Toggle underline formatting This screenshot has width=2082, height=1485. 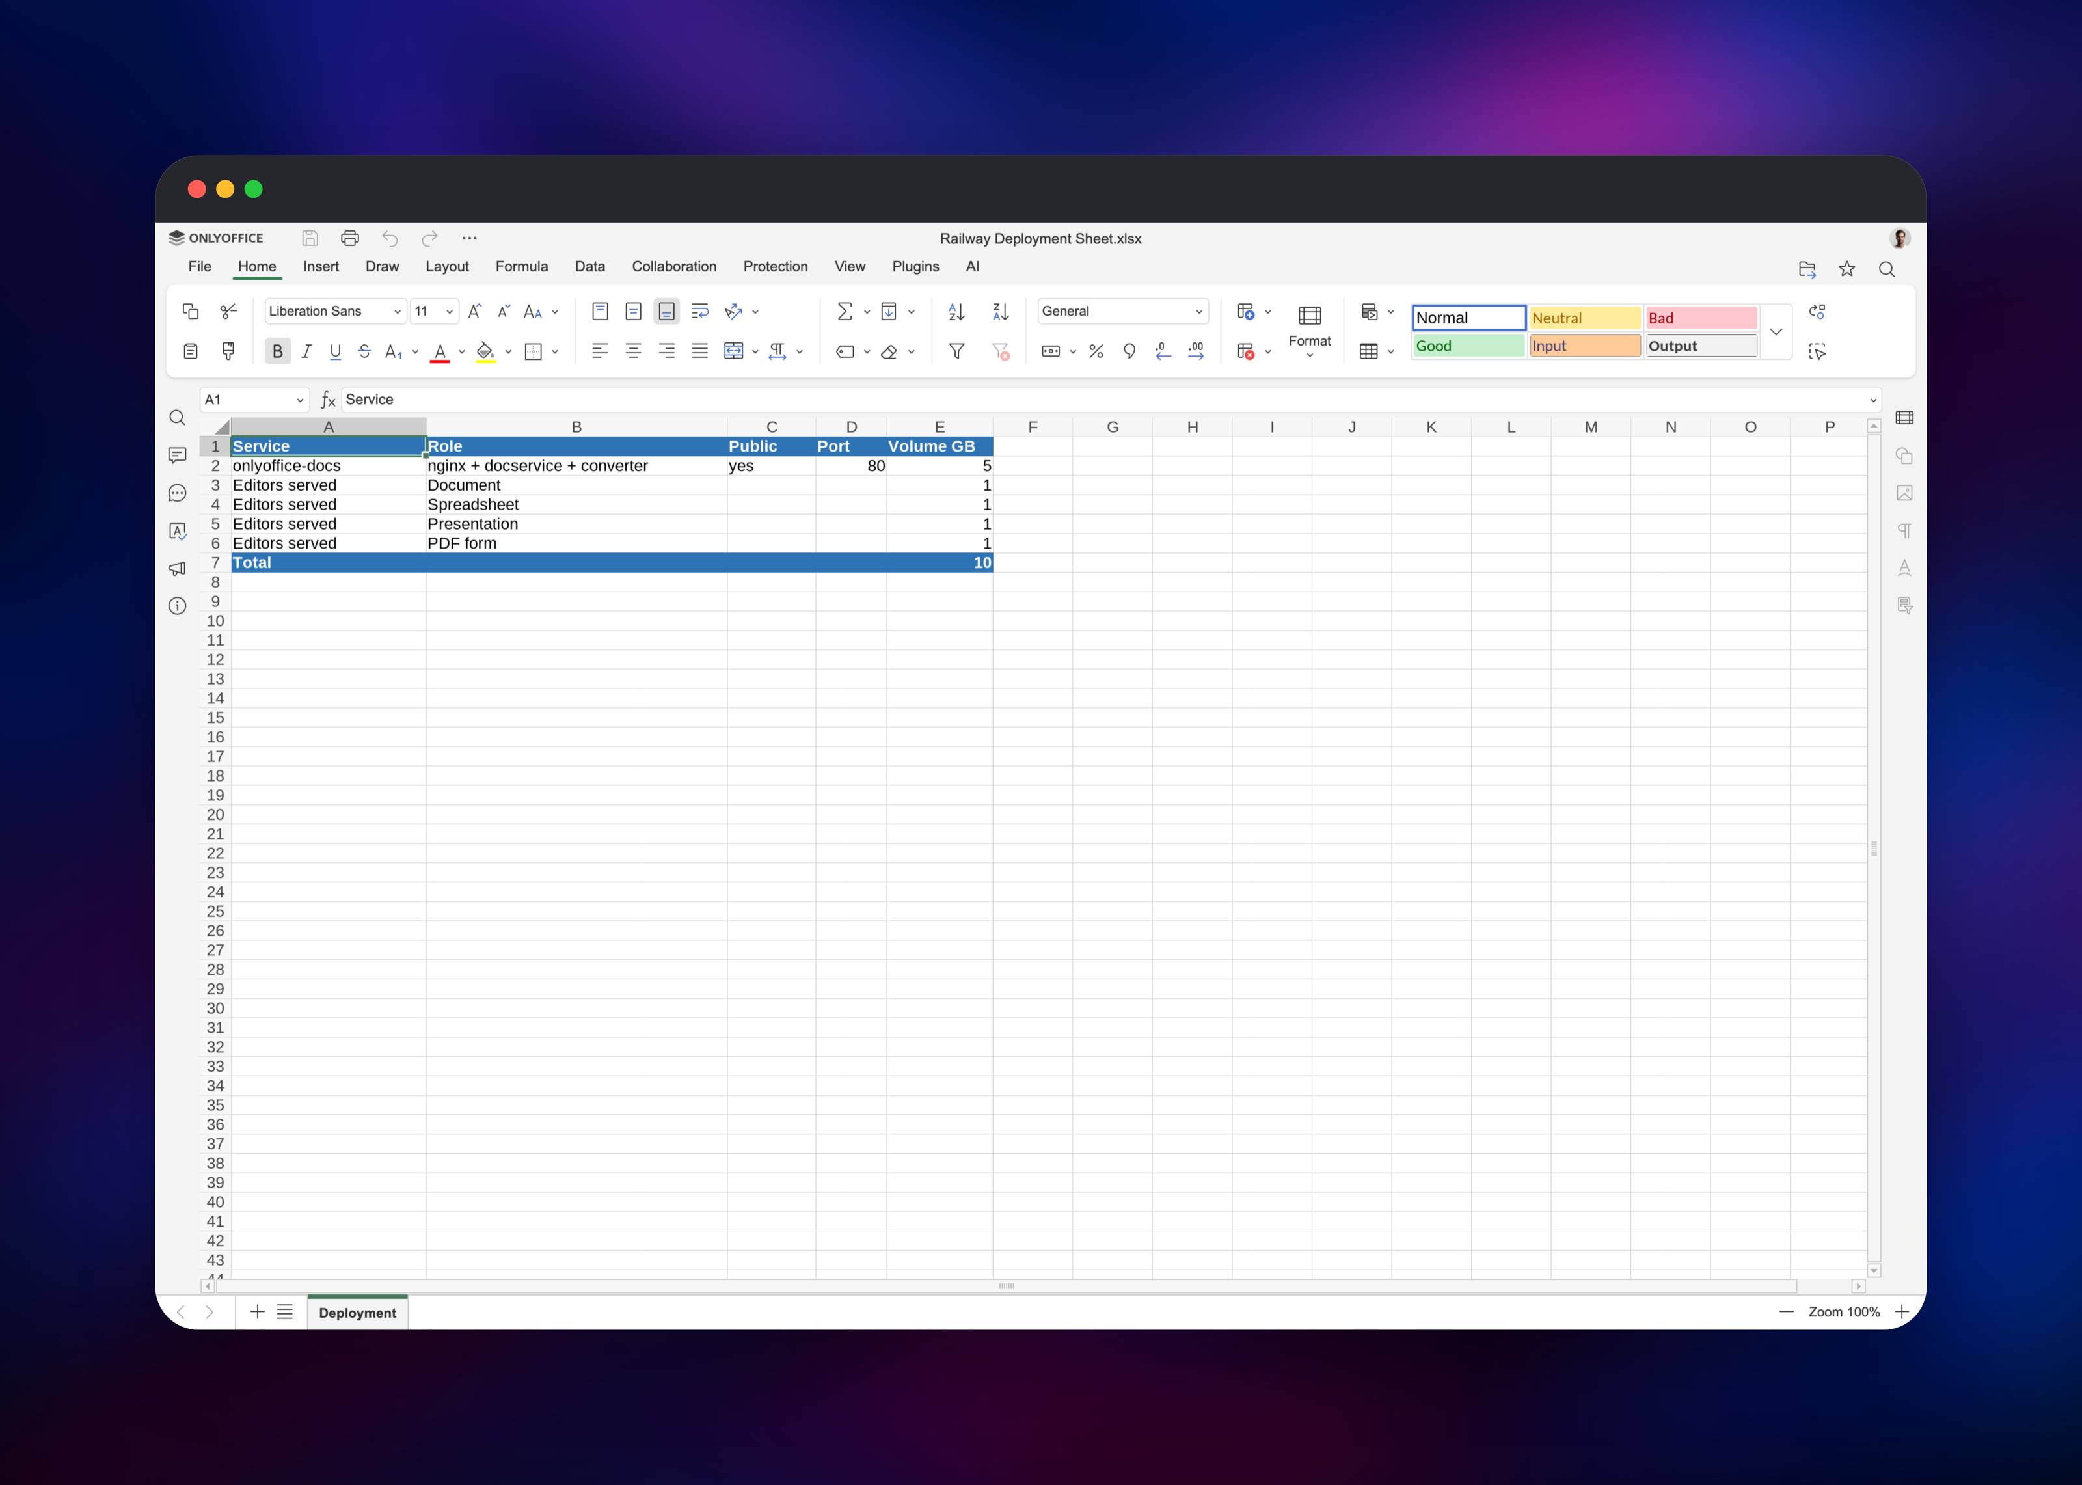tap(336, 351)
